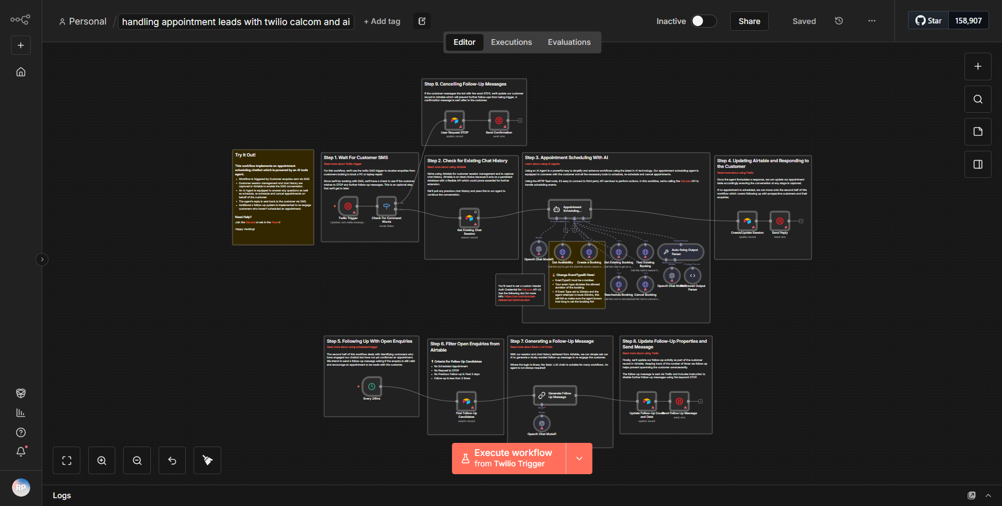Click the Share button
The image size is (1002, 506).
coord(748,21)
